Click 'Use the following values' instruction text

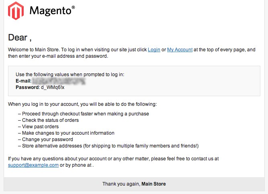70,75
